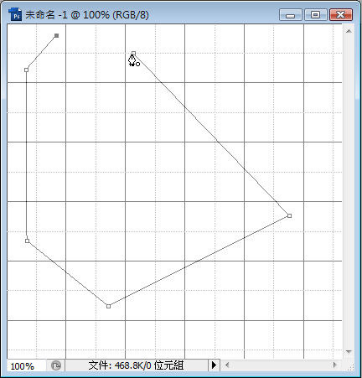This screenshot has width=362, height=378.
Task: Maximize the document window
Action: pos(316,15)
